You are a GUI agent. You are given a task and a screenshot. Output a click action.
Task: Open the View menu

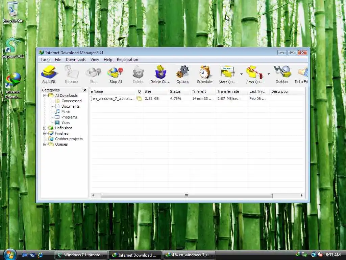point(95,60)
